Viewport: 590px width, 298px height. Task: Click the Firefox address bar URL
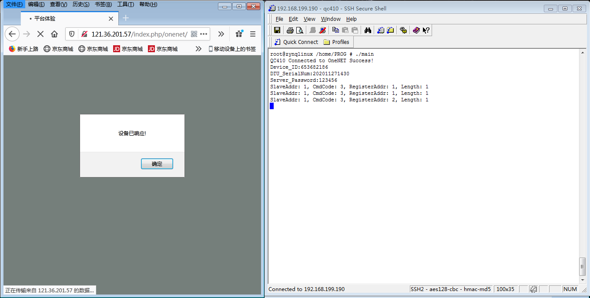pyautogui.click(x=139, y=34)
